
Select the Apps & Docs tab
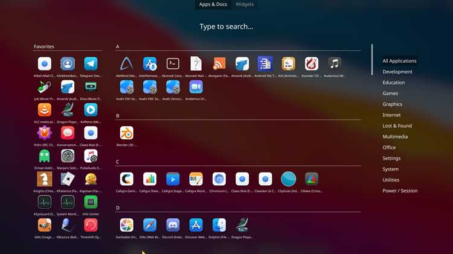213,4
